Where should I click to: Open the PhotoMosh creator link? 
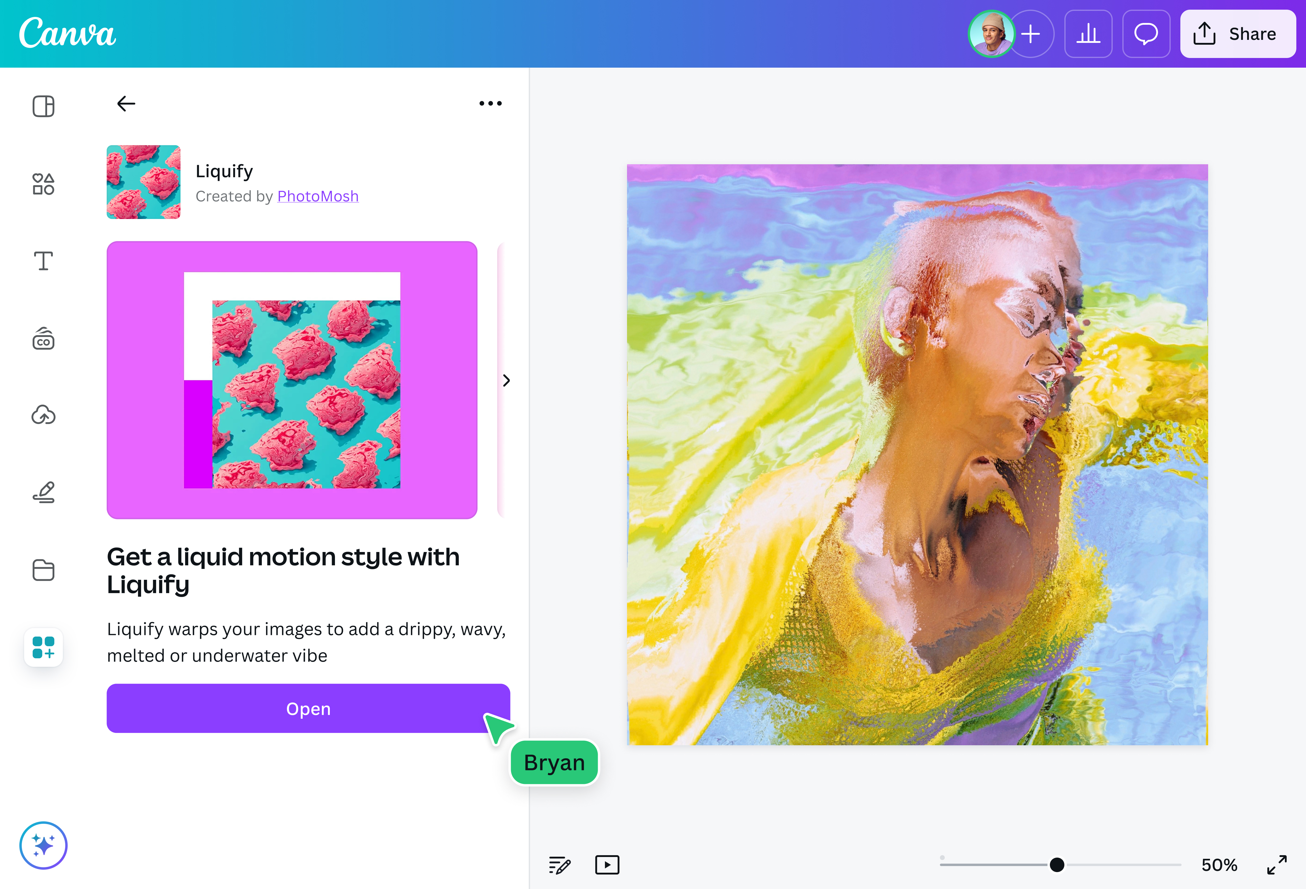coord(318,196)
